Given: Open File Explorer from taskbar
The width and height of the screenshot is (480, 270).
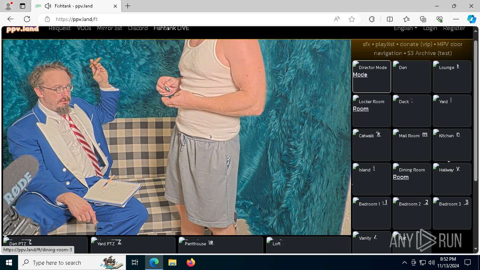Looking at the screenshot, I should pos(172,262).
